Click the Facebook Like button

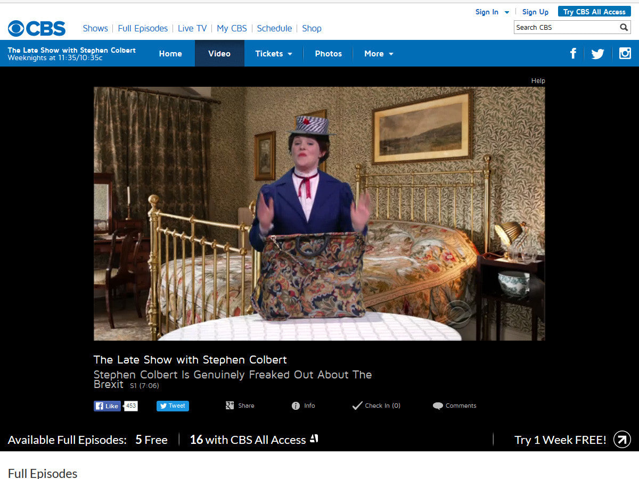click(x=107, y=406)
